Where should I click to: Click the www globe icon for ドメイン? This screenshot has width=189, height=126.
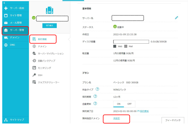tap(34, 46)
